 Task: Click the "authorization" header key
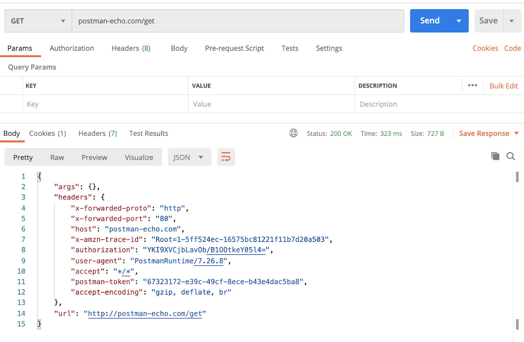click(103, 250)
